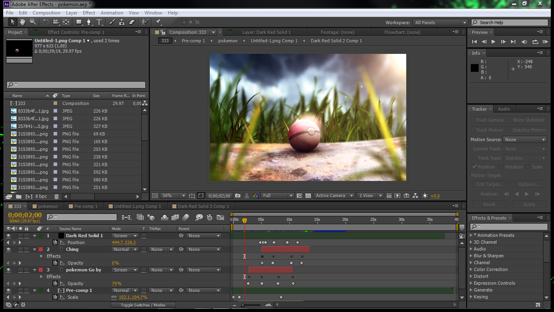Select the Pan Behind tool
The image size is (554, 312).
coord(66,22)
